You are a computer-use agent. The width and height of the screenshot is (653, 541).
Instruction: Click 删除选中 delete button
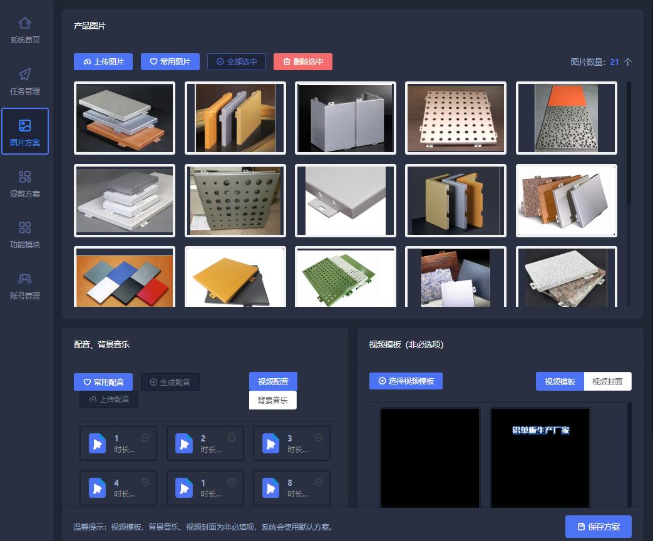(x=303, y=61)
